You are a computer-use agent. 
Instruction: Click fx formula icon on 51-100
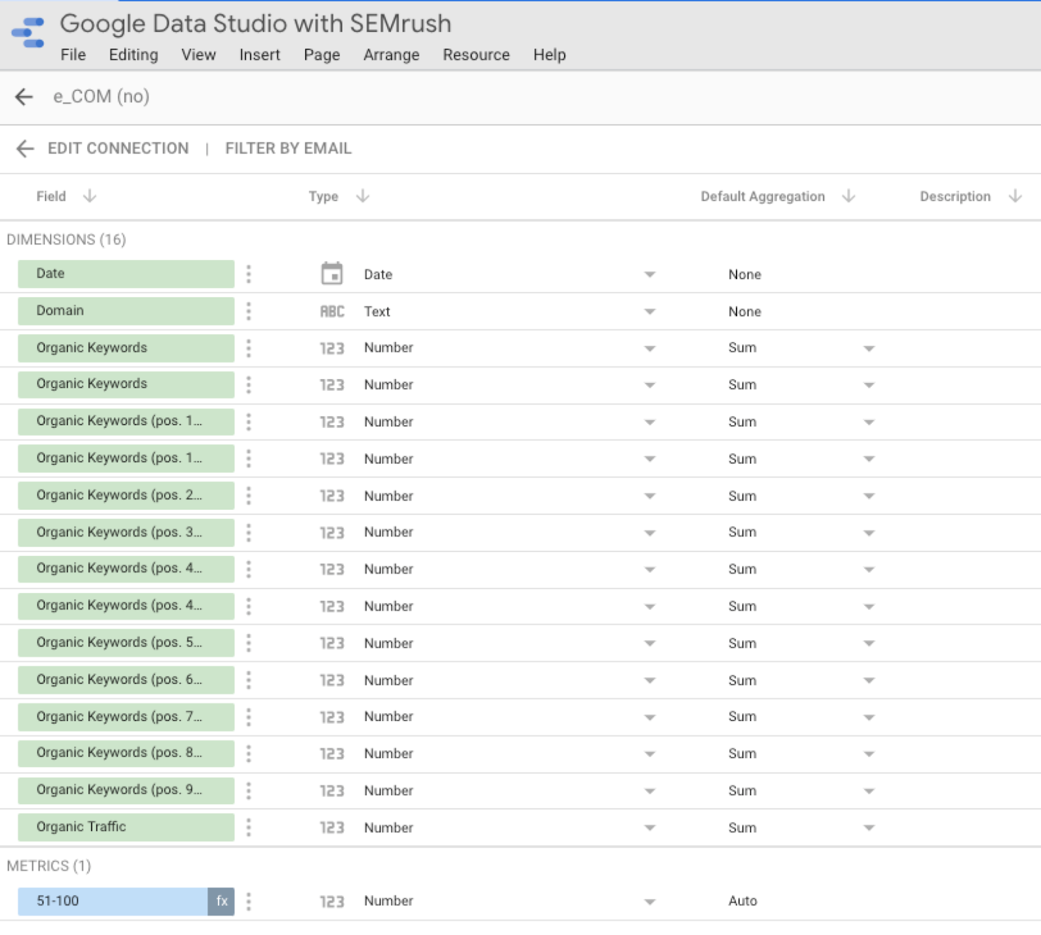pyautogui.click(x=221, y=901)
